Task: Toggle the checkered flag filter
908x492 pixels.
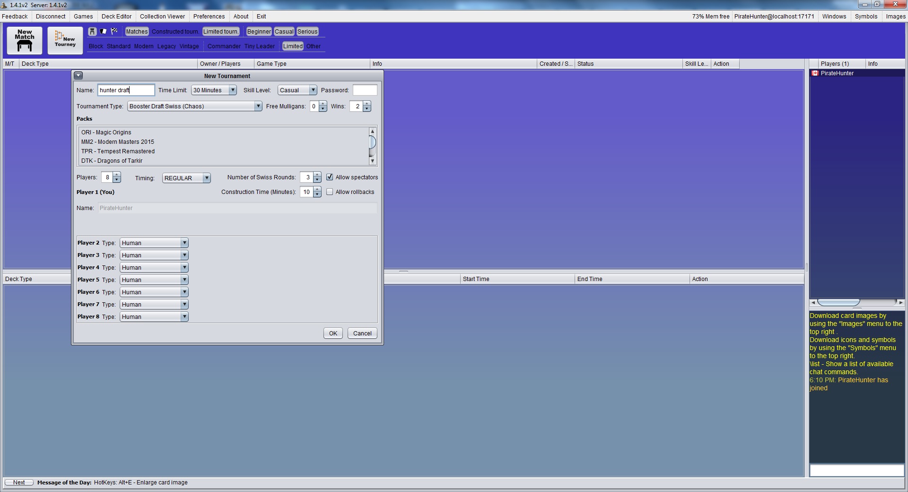Action: tap(114, 32)
